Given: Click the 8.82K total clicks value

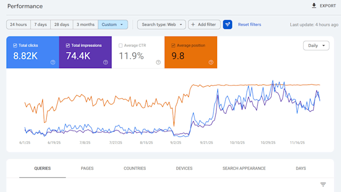Looking at the screenshot, I should [x=25, y=56].
